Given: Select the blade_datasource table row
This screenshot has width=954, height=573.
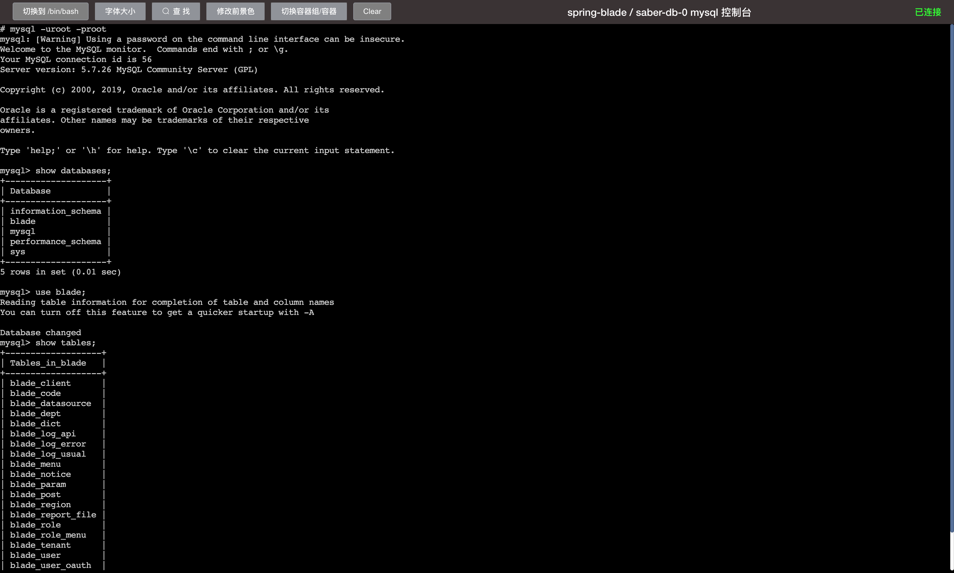Looking at the screenshot, I should pyautogui.click(x=53, y=404).
